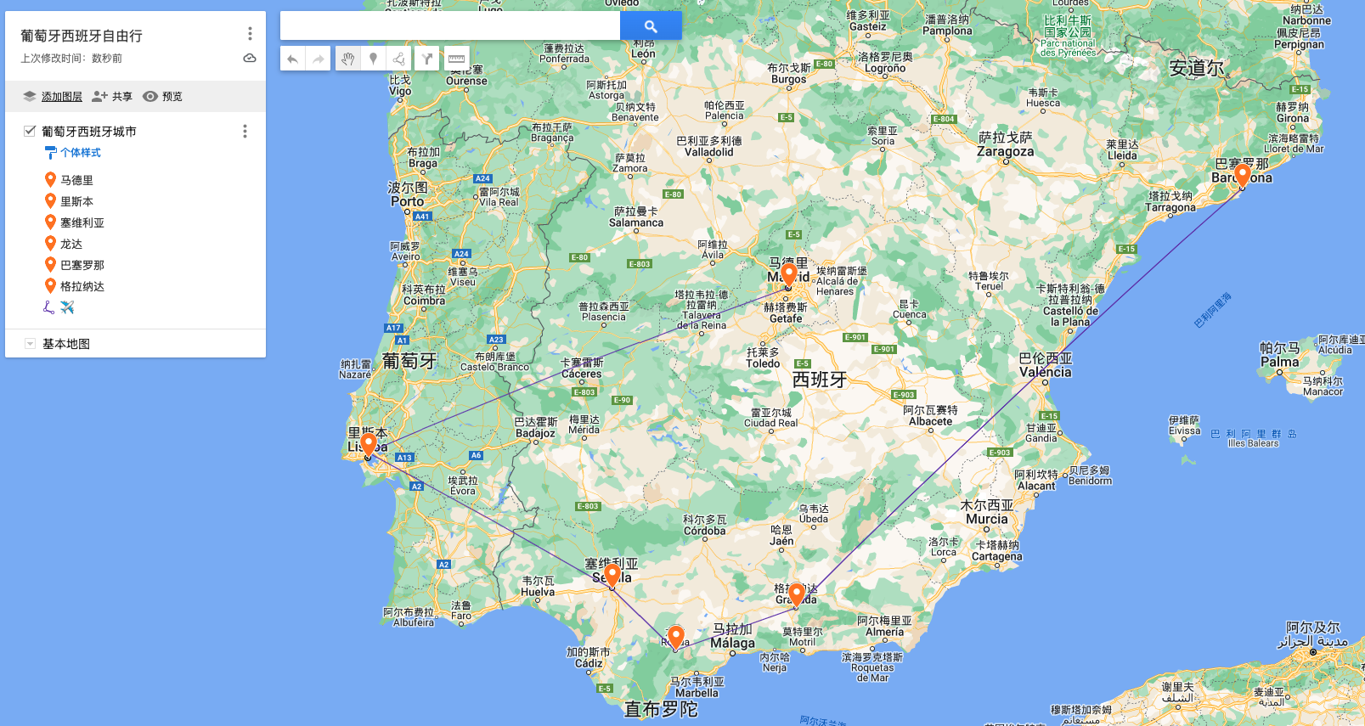
Task: Click the Lisbon map marker
Action: [368, 444]
